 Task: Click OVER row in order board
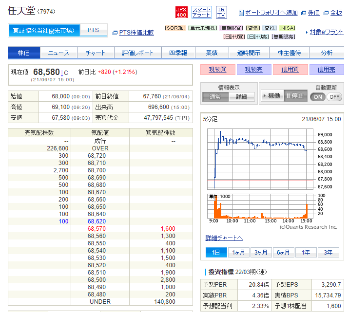click(x=100, y=148)
